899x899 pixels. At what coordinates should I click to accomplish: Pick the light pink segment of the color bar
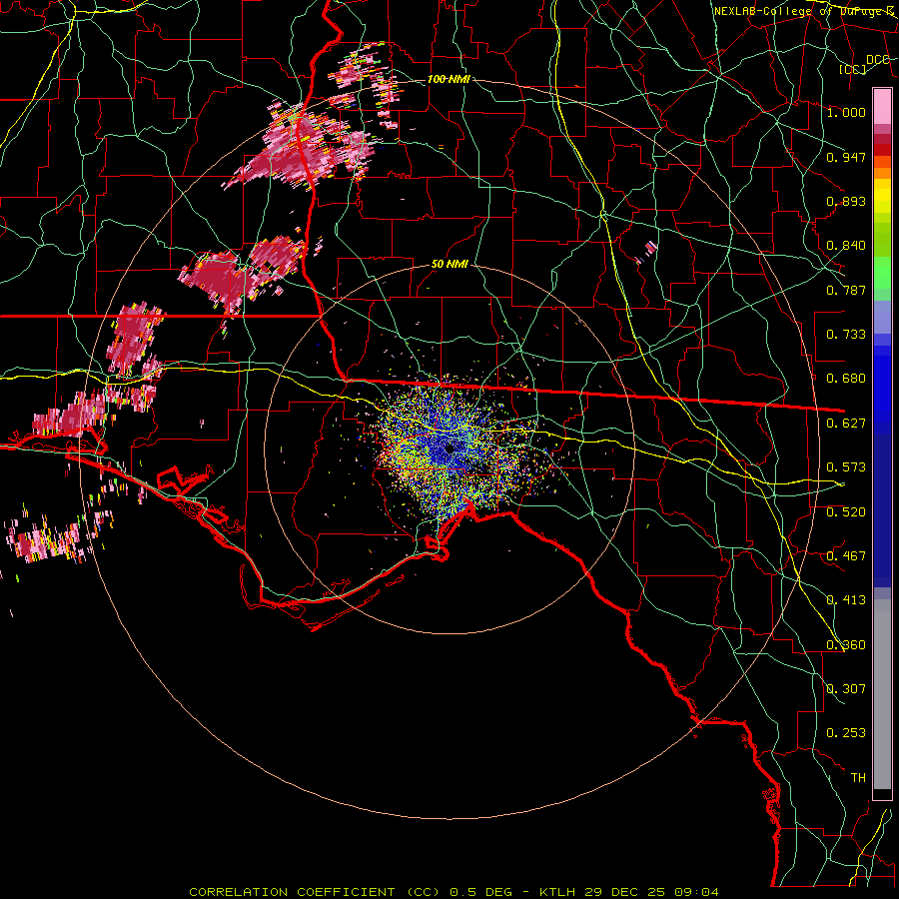coord(882,106)
